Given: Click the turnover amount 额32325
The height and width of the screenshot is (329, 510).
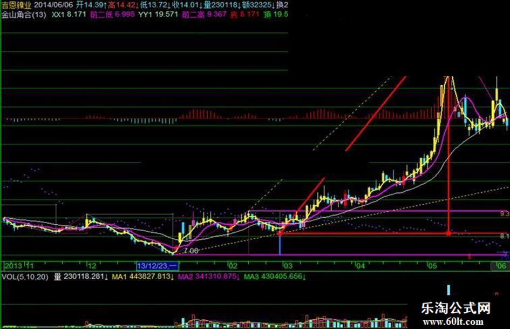Looking at the screenshot, I should pos(258,5).
